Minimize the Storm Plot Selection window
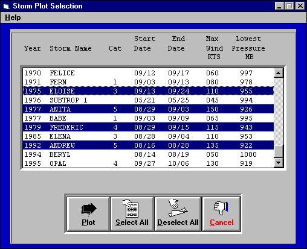The height and width of the screenshot is (249, 307). click(280, 6)
